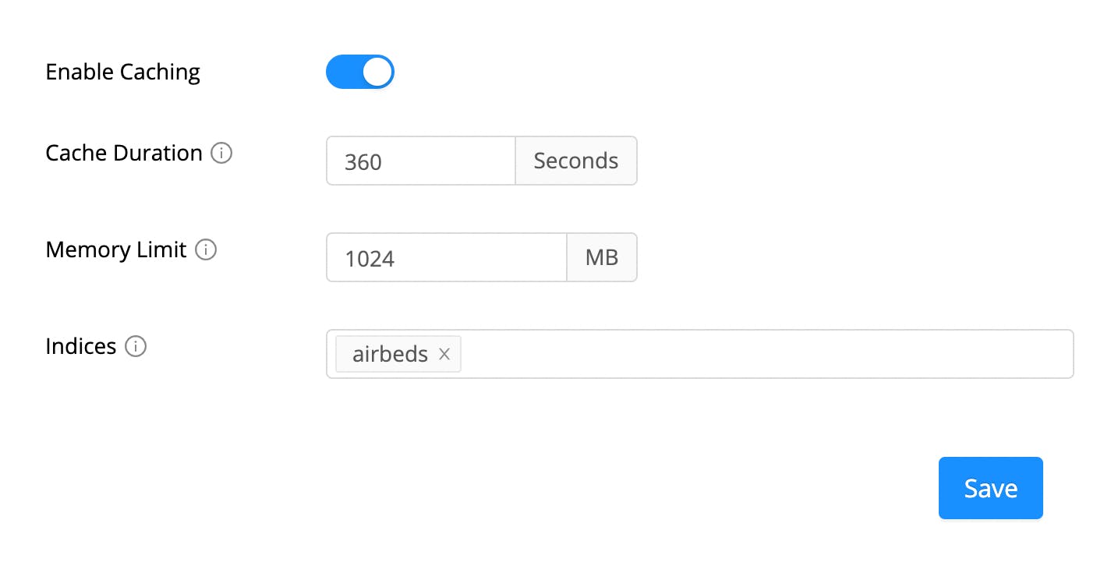Click the Indices label text
The image size is (1104, 566).
coord(80,346)
